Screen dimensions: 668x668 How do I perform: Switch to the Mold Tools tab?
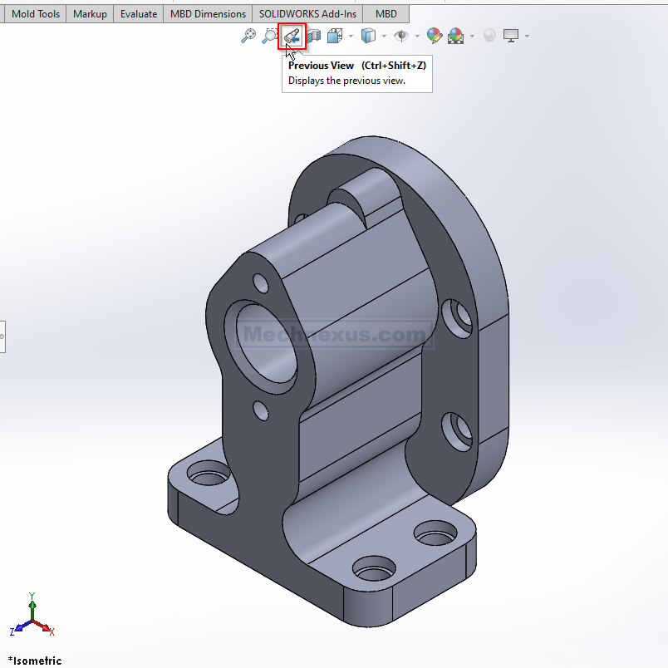click(x=36, y=14)
